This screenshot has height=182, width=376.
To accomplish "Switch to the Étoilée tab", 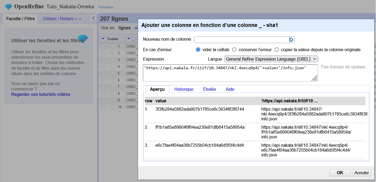I will point(209,89).
